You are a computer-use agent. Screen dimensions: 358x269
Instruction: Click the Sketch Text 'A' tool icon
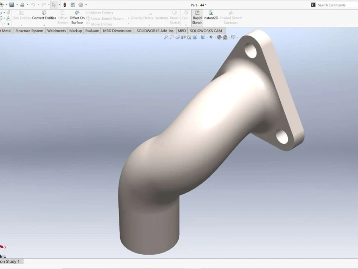[8, 18]
